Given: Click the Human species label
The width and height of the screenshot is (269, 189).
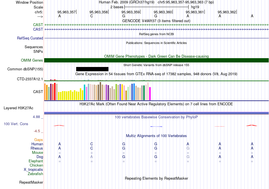Looking at the screenshot, I should [37, 144].
